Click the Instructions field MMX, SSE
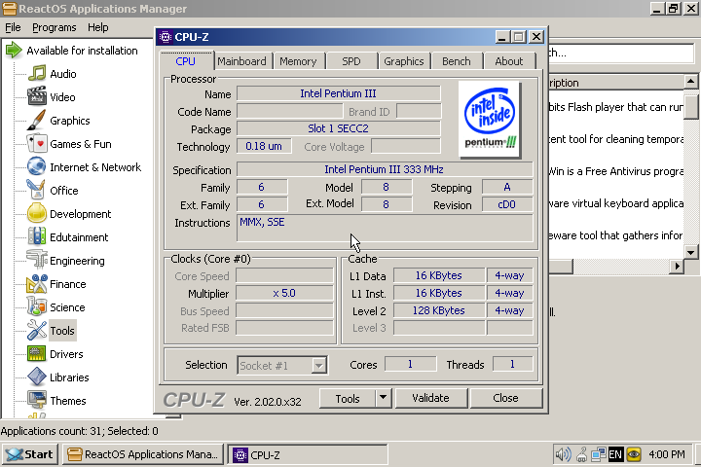 (x=385, y=229)
